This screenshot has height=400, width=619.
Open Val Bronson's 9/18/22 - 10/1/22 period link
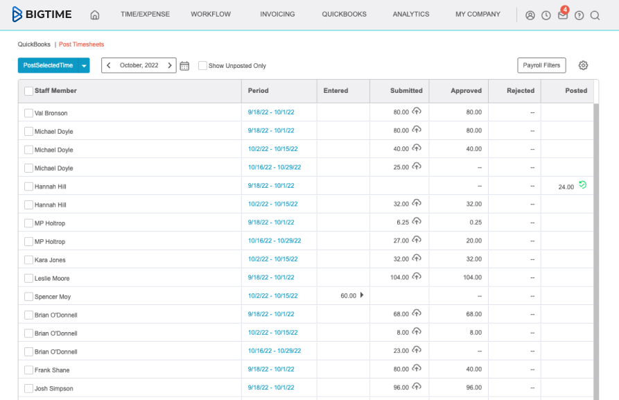click(271, 112)
